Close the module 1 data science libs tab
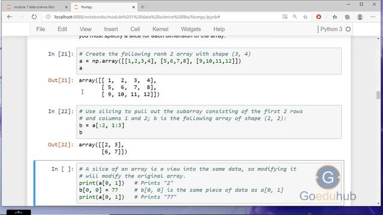Screen dimensions: 383x215 point(66,7)
